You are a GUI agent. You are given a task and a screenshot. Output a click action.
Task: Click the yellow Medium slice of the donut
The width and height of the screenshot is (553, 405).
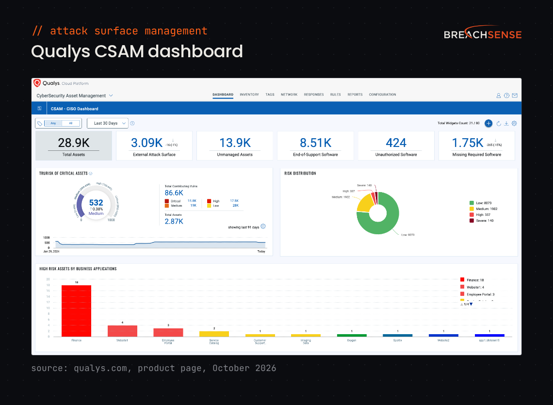coord(365,203)
